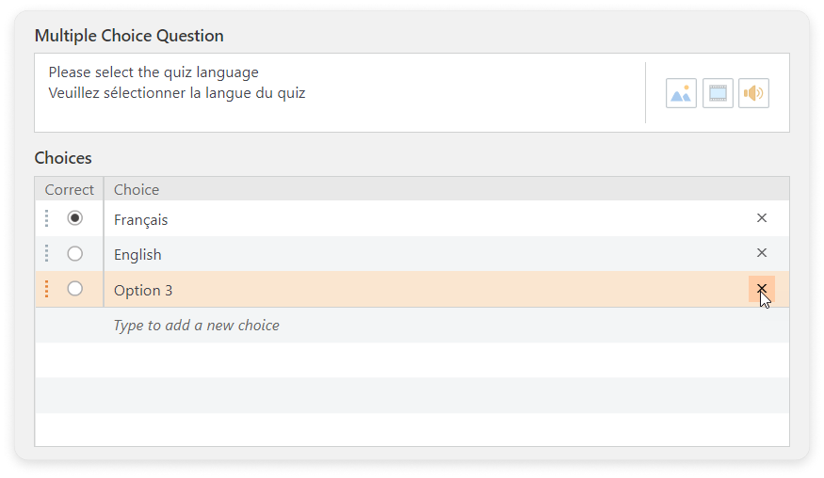This screenshot has height=478, width=824.
Task: Click orange drag handle of Option 3
Action: coord(46,289)
